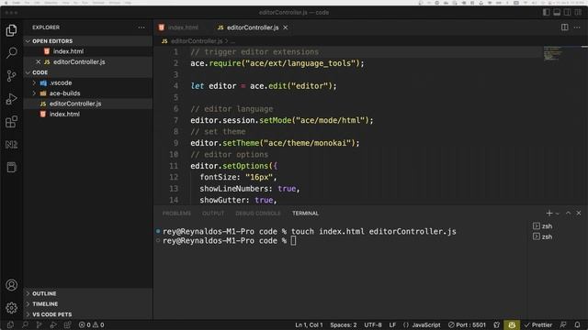
Task: Collapse the CODE folder section
Action: tap(88, 72)
